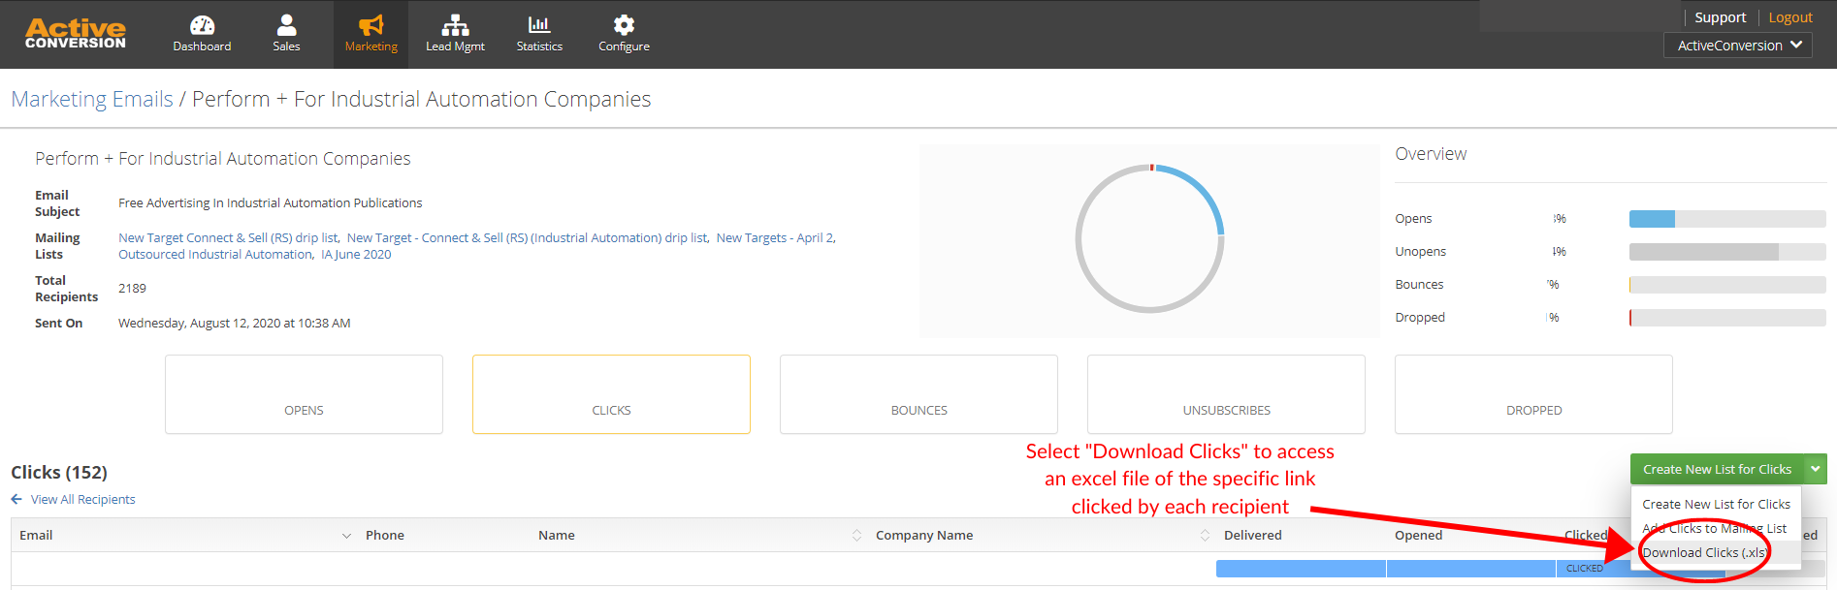
Task: Select the DROPPED tab card
Action: pos(1533,394)
